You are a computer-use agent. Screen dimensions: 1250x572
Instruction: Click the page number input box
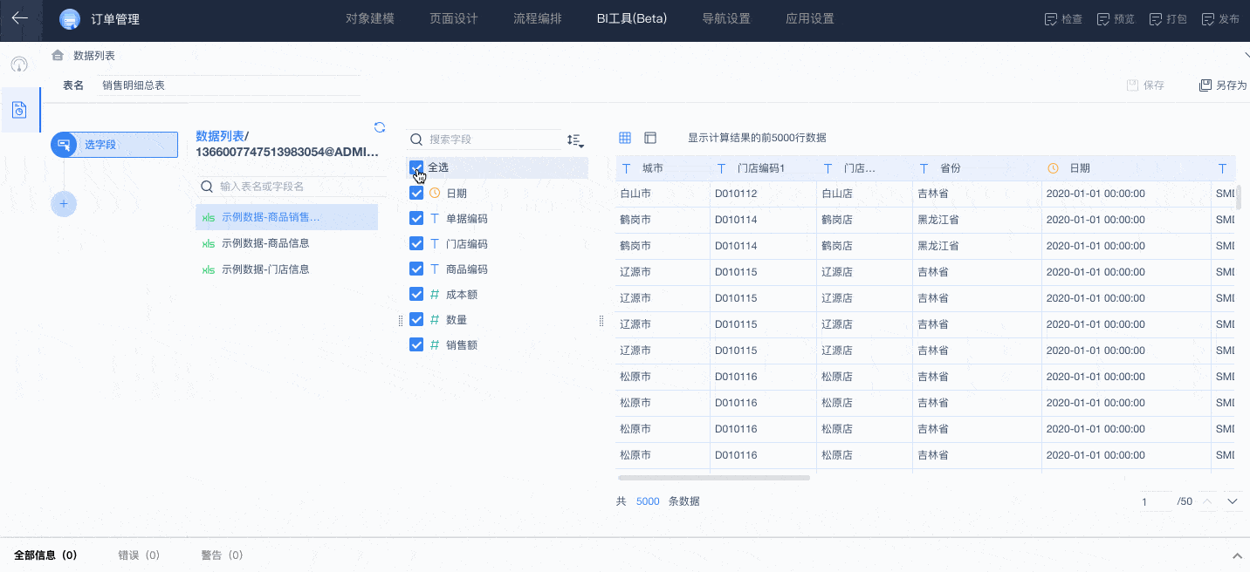1156,501
